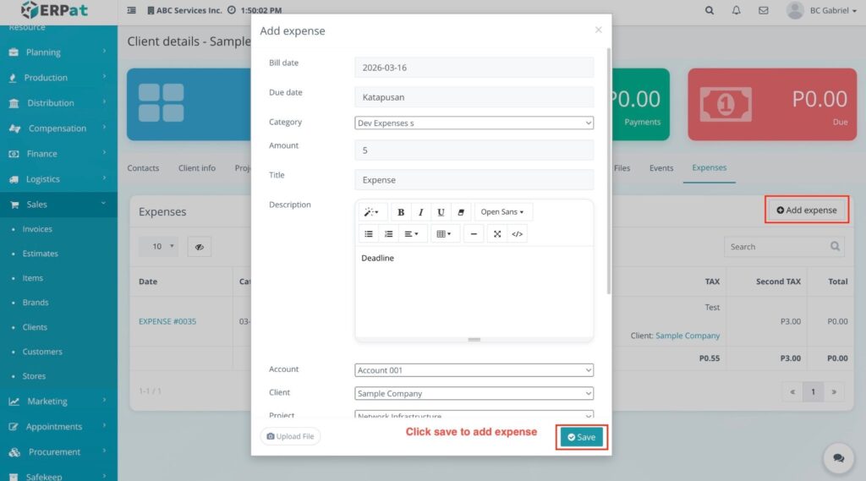Viewport: 866px width, 481px height.
Task: Click the bold formatting icon
Action: pyautogui.click(x=401, y=212)
